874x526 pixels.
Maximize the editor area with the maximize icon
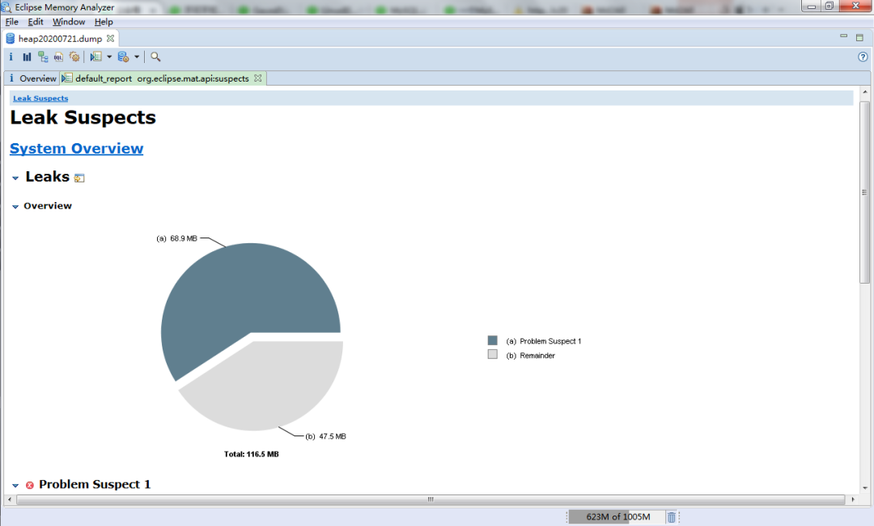coord(859,37)
